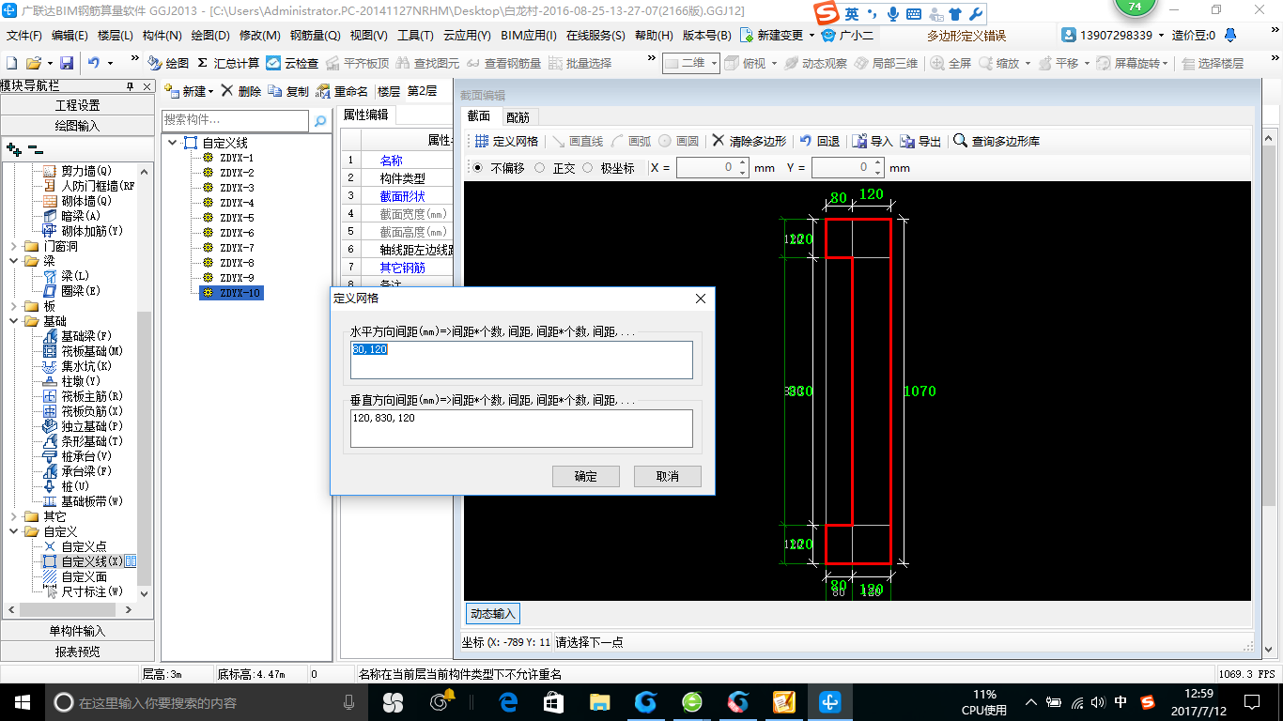Switch to the 截面 tab
The height and width of the screenshot is (721, 1283).
click(479, 116)
